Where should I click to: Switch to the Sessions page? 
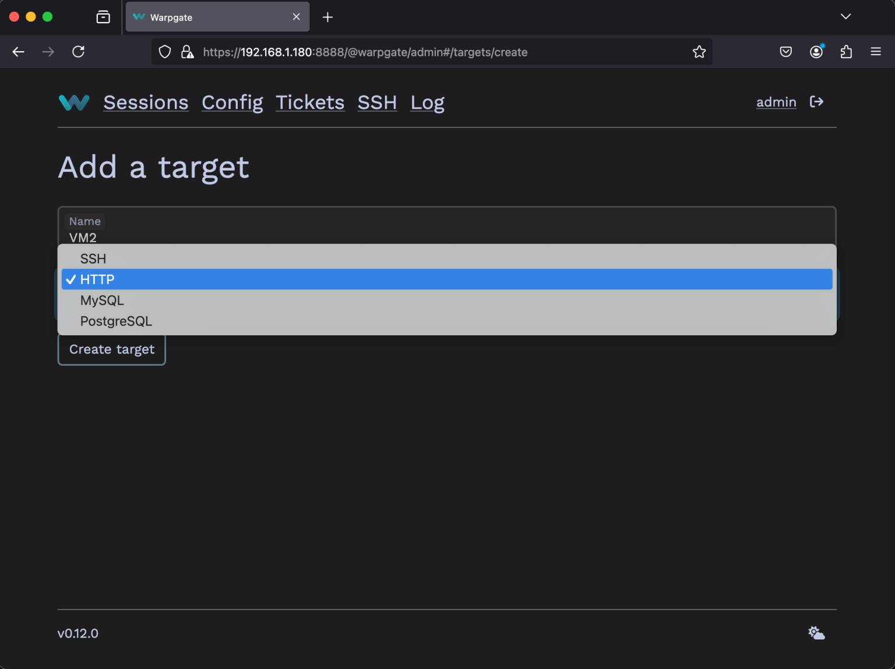pos(146,102)
